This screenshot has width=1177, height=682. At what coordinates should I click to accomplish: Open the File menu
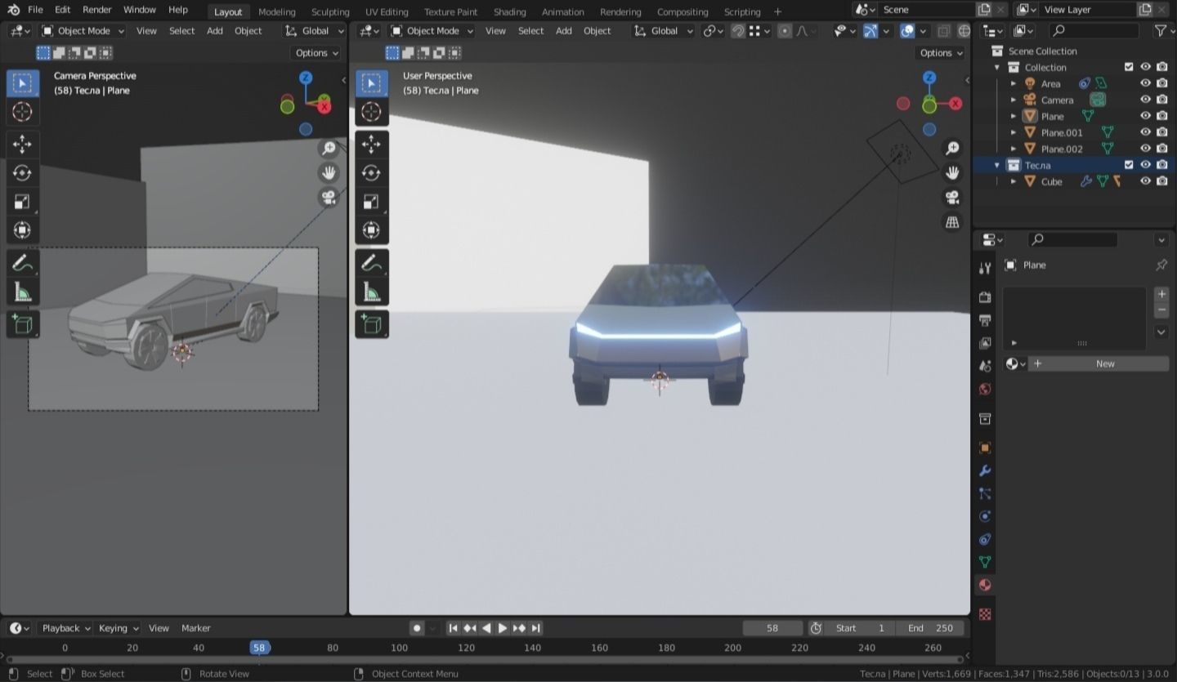[x=35, y=10]
